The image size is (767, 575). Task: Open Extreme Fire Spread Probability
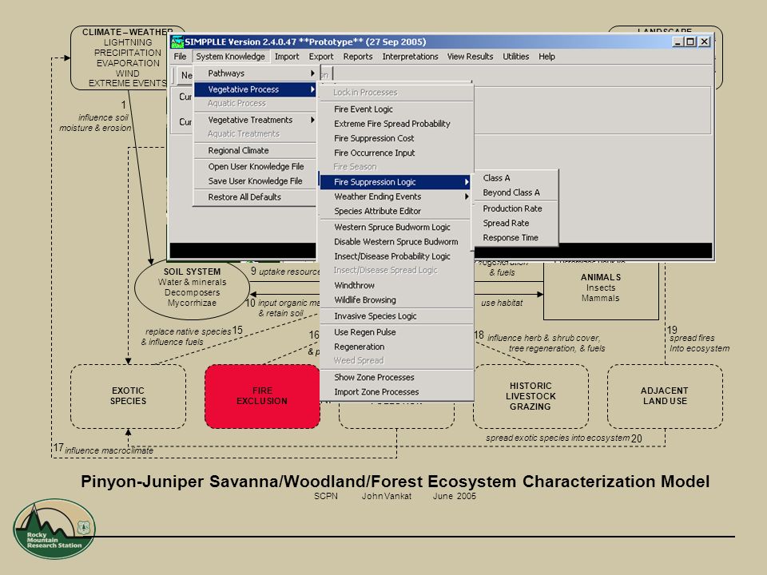pyautogui.click(x=395, y=124)
